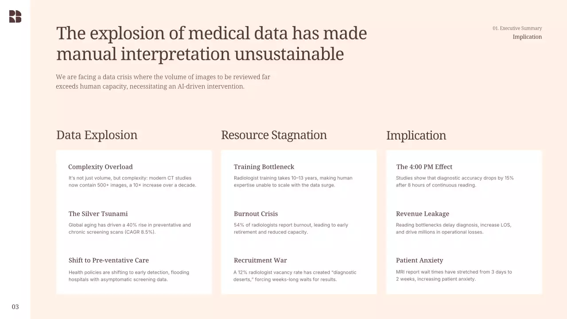Click 'Shift to Pre-ventative Care' heading
The width and height of the screenshot is (567, 319).
pos(109,261)
